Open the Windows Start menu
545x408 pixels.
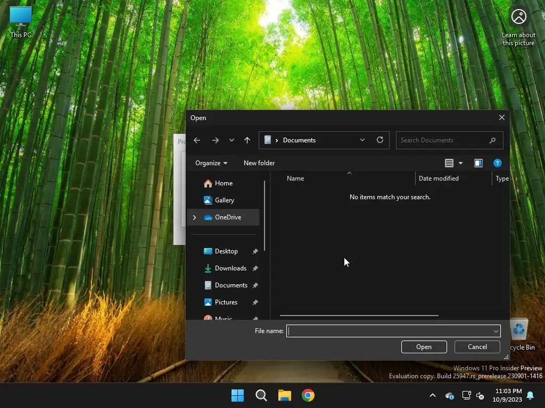[238, 395]
